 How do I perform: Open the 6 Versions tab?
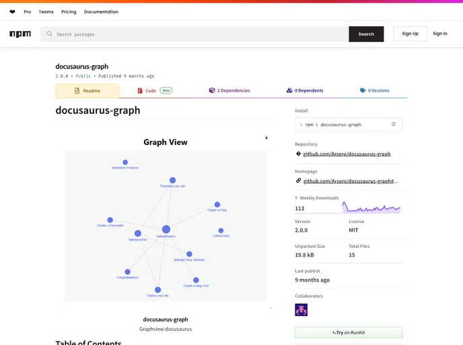pos(374,90)
